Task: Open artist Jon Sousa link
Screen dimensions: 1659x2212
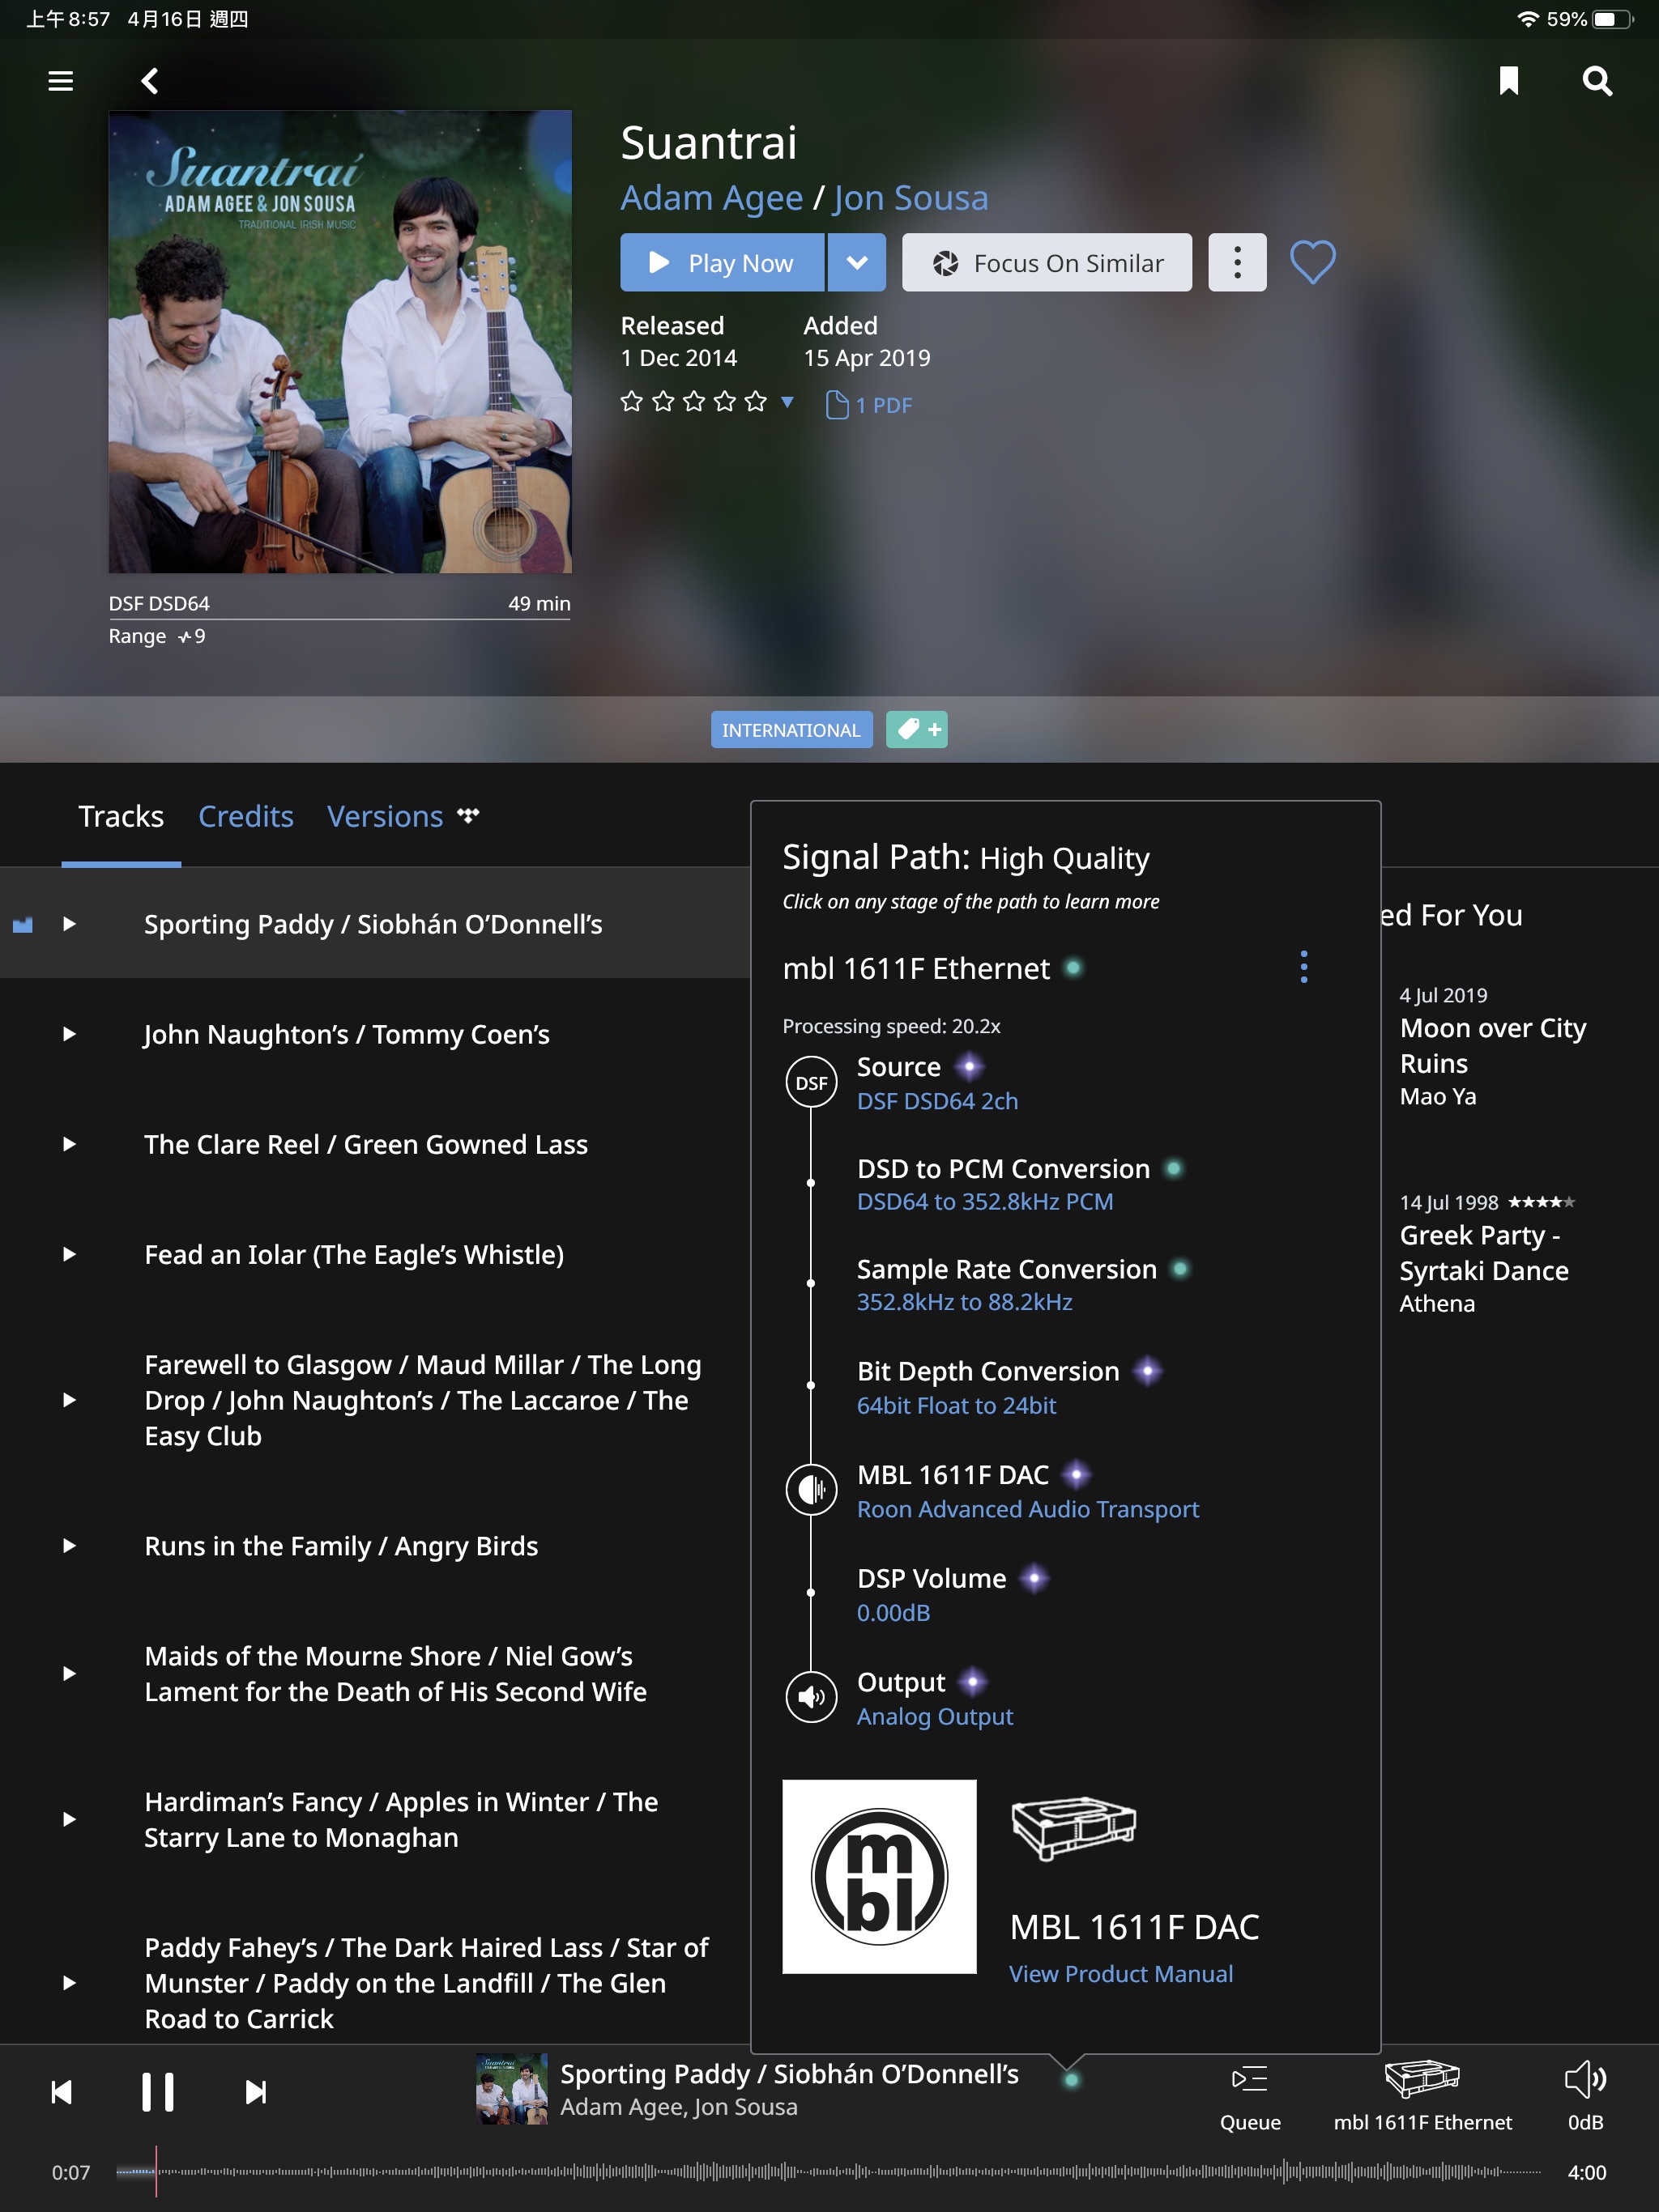Action: (911, 198)
